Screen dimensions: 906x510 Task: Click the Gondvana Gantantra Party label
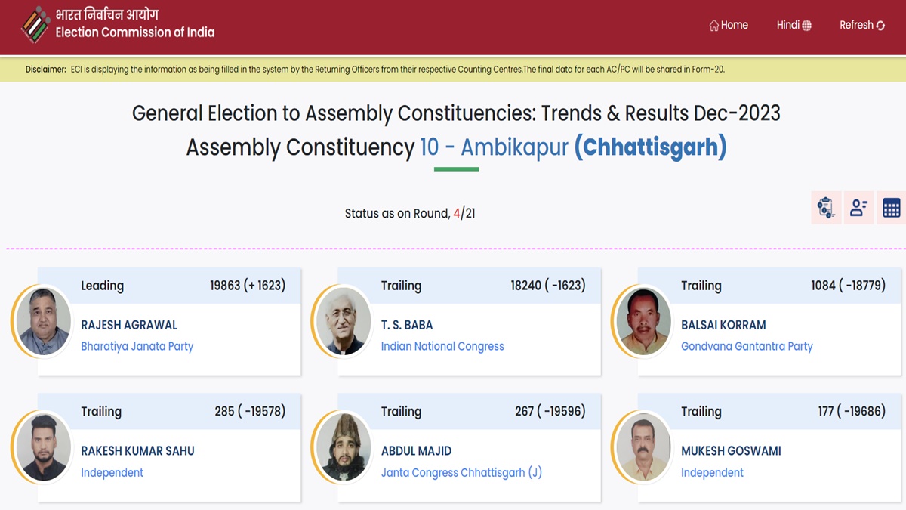[747, 346]
